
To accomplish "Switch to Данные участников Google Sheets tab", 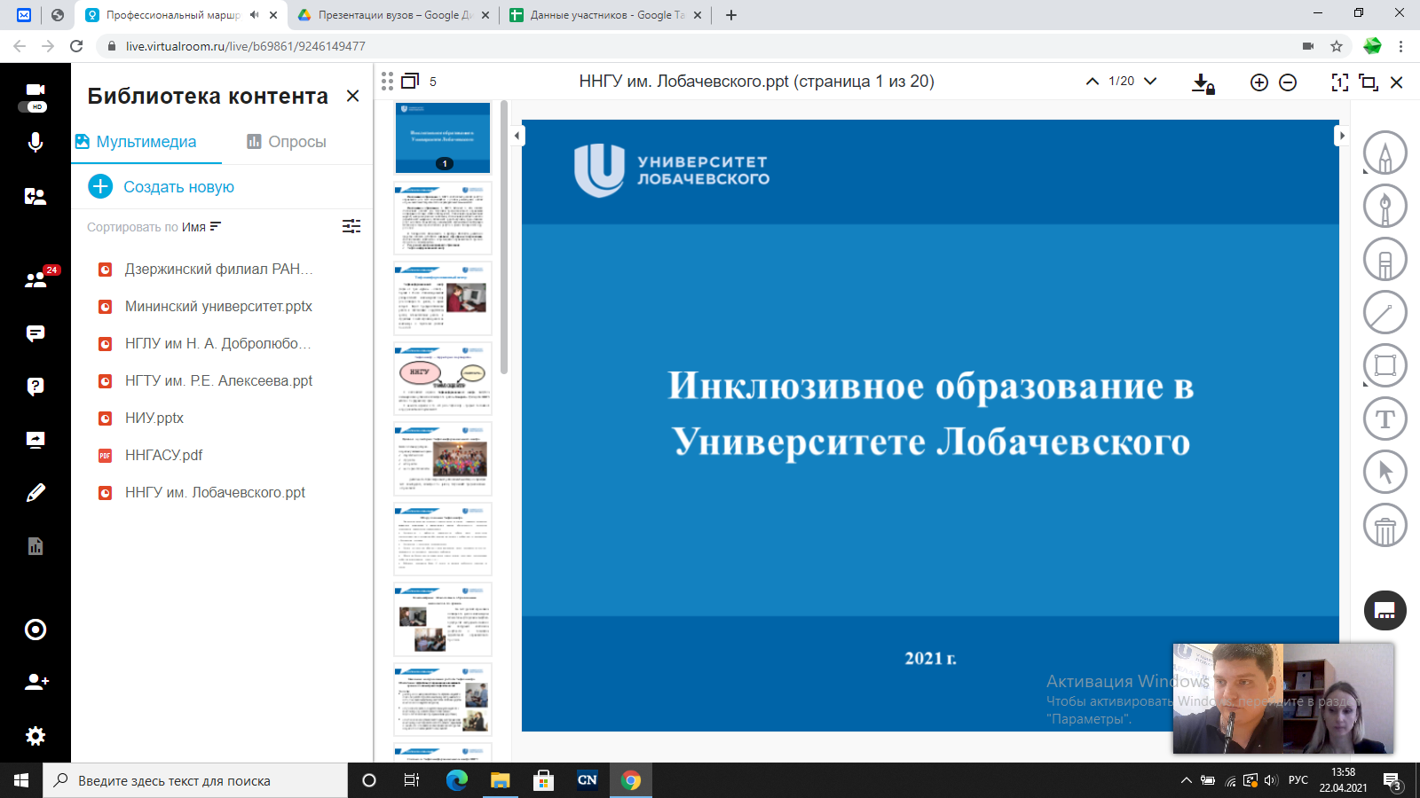I will (606, 15).
